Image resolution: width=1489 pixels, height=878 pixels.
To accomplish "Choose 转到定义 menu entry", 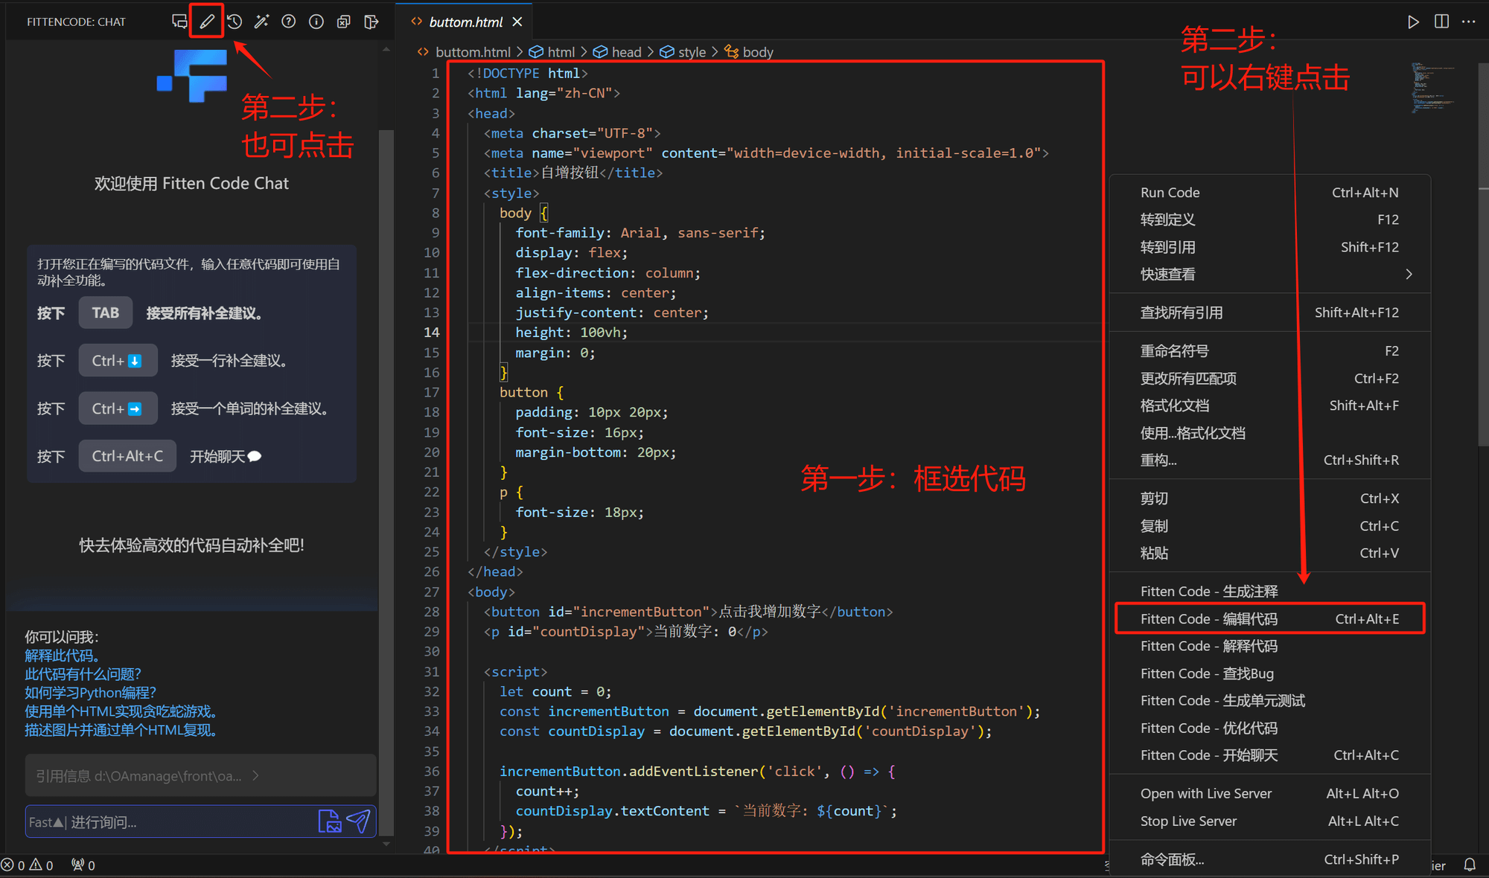I will click(1269, 220).
